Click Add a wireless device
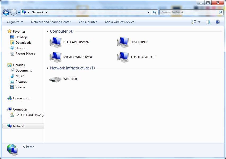This screenshot has width=226, height=159. 119,22
